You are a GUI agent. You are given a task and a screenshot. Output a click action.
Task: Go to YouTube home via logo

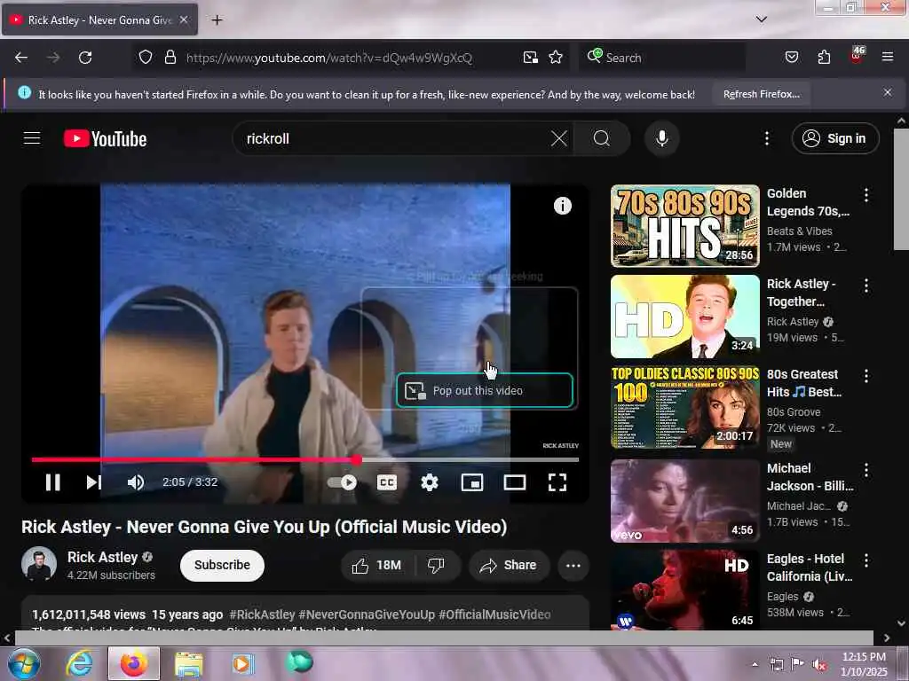tap(105, 139)
